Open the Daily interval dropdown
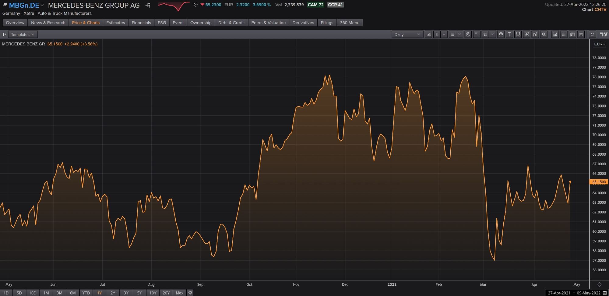 click(x=407, y=34)
